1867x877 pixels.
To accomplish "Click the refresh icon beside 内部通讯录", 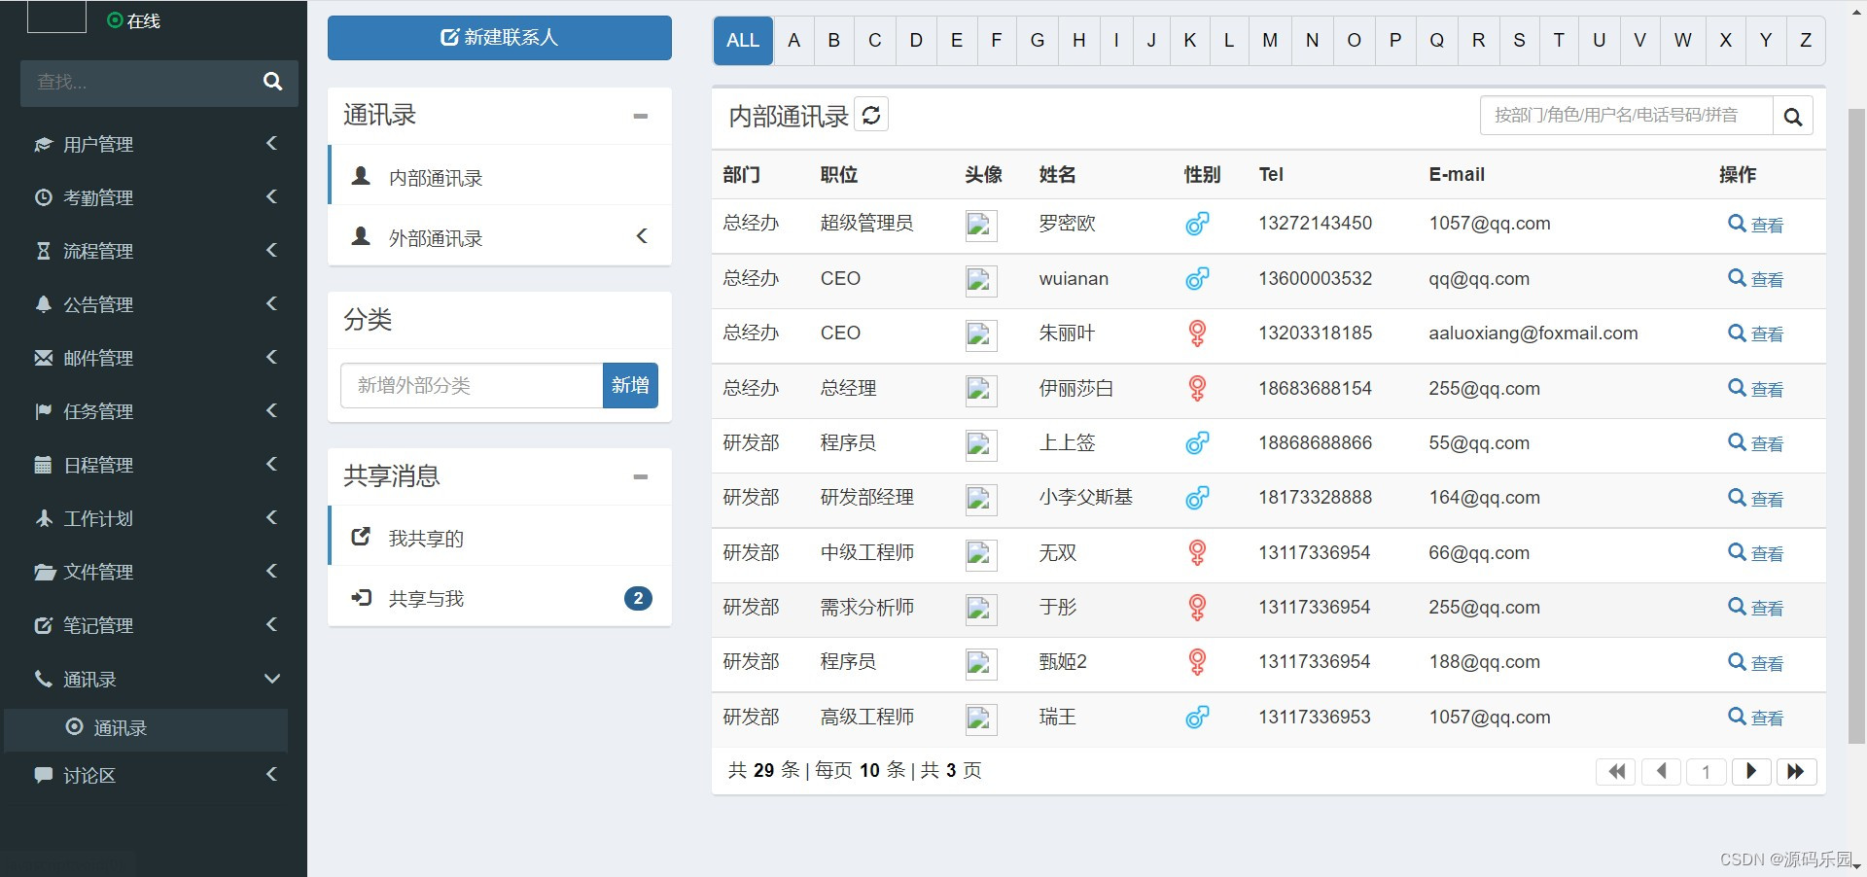I will click(x=872, y=114).
